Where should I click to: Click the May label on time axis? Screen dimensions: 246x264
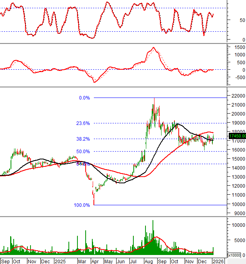108,261
